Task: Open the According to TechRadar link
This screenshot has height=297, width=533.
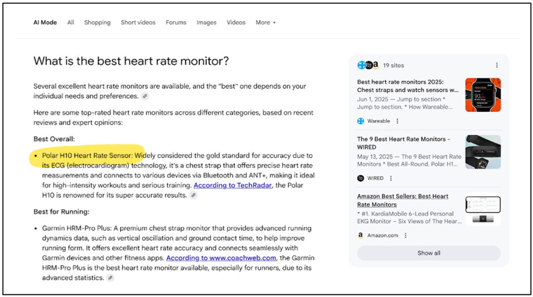Action: tap(233, 185)
